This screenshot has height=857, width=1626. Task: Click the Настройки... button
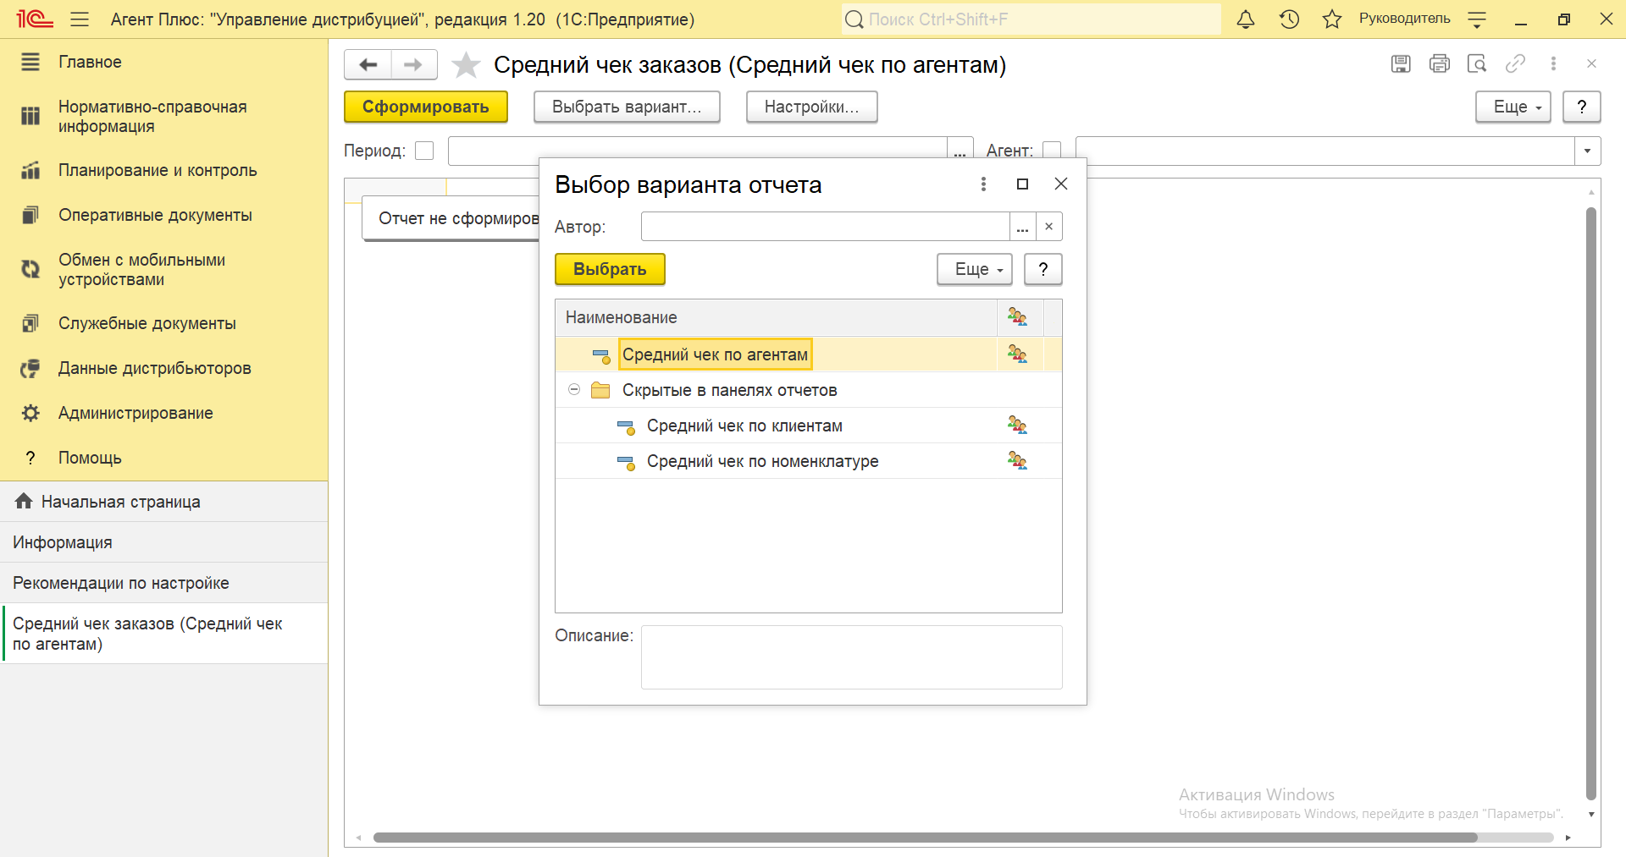click(811, 107)
